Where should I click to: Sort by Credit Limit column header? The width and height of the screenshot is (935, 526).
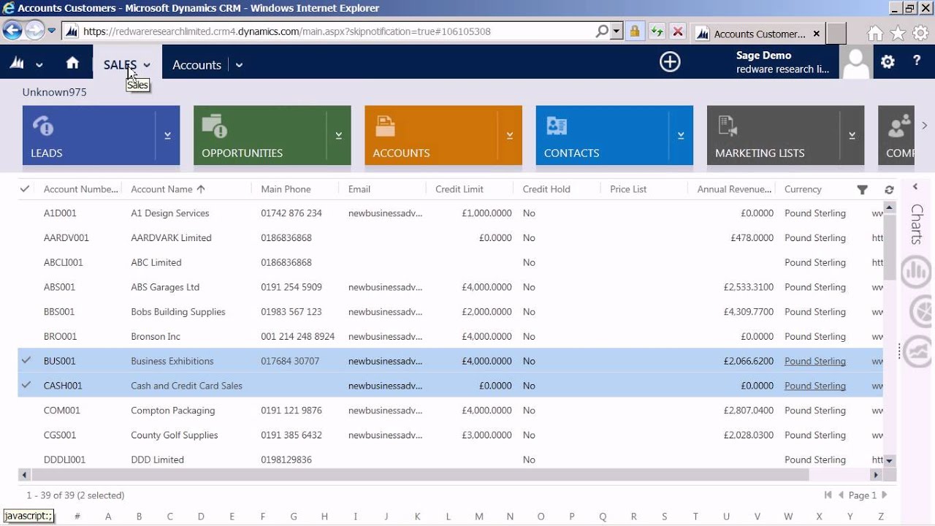[459, 188]
